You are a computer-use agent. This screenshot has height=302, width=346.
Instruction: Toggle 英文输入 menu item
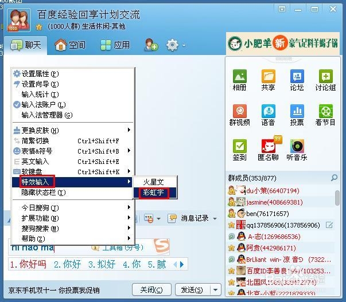(x=73, y=162)
